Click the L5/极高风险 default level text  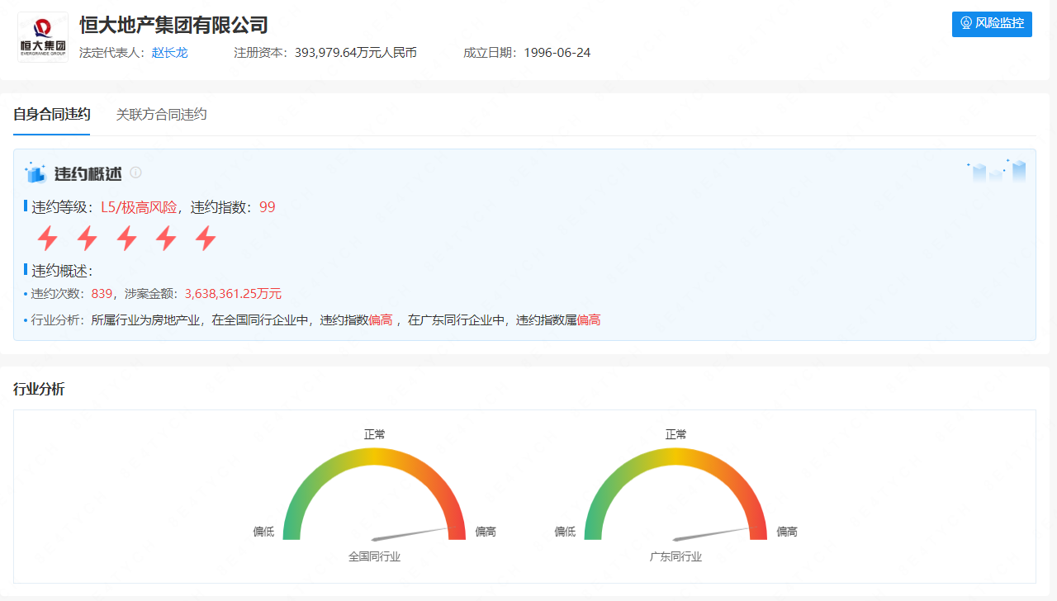click(x=138, y=207)
